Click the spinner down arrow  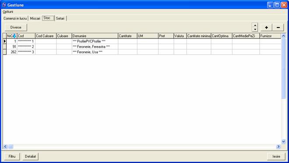pos(255,29)
